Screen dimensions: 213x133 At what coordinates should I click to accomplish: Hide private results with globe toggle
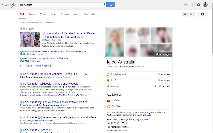coord(191,14)
